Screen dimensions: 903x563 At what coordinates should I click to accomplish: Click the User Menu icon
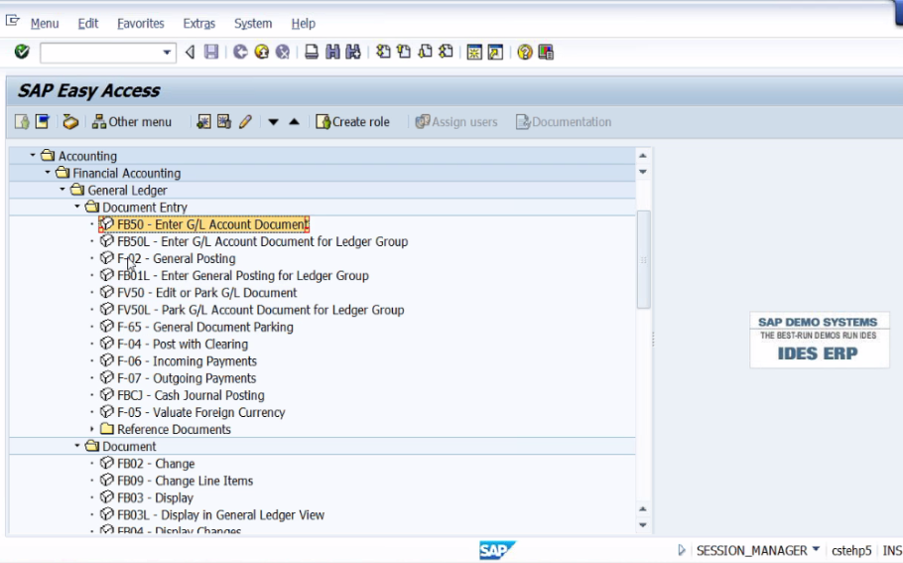click(22, 121)
